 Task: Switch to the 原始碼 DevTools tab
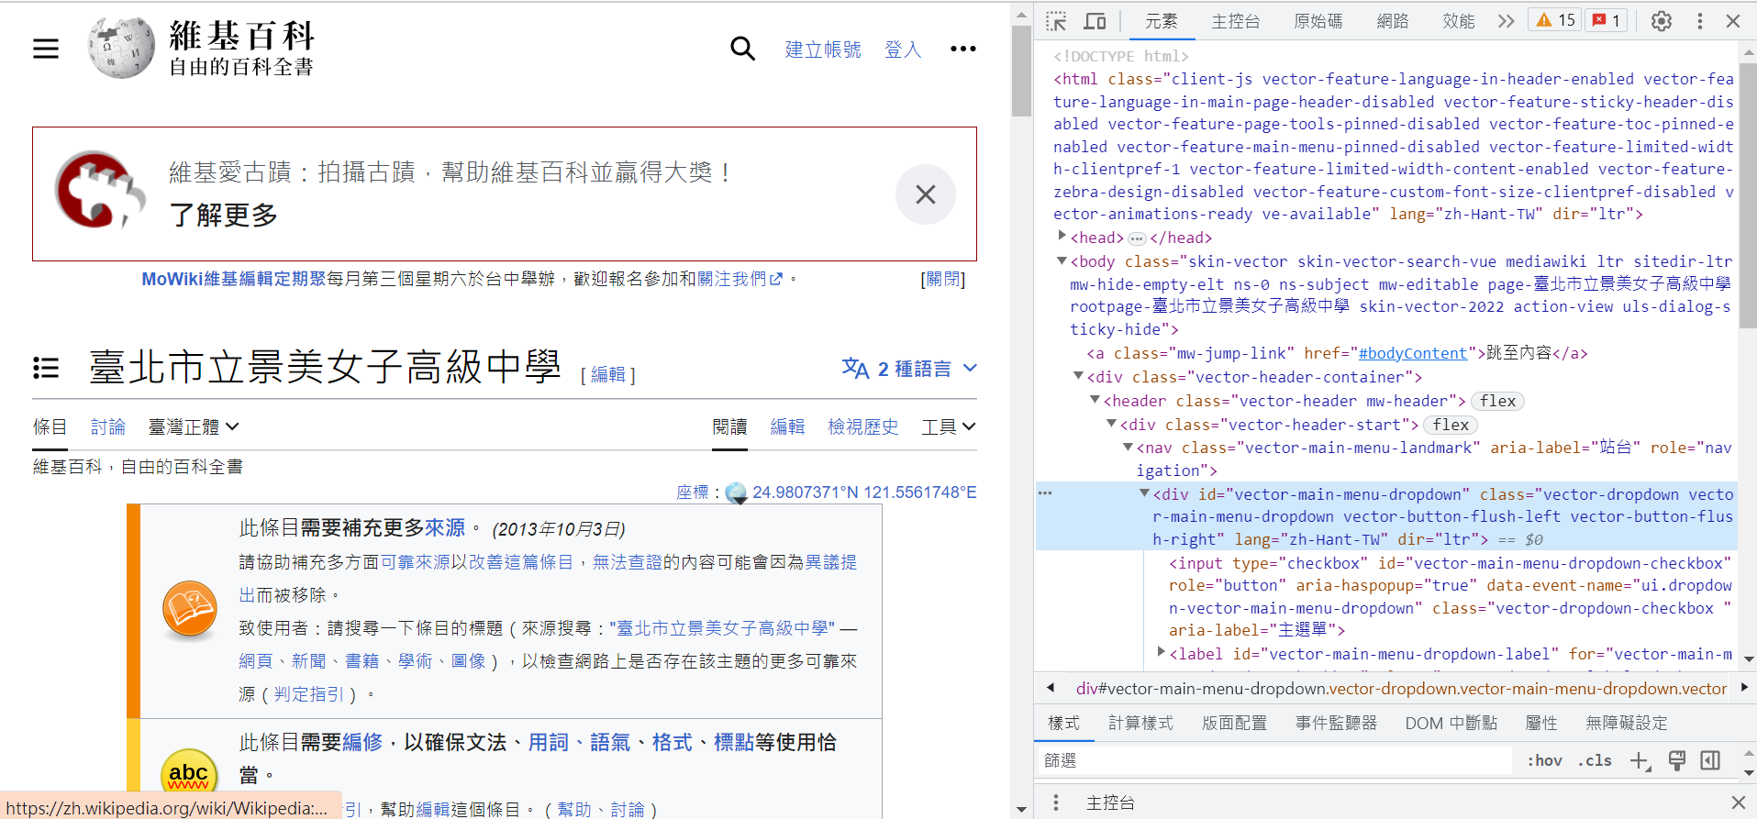pyautogui.click(x=1318, y=21)
